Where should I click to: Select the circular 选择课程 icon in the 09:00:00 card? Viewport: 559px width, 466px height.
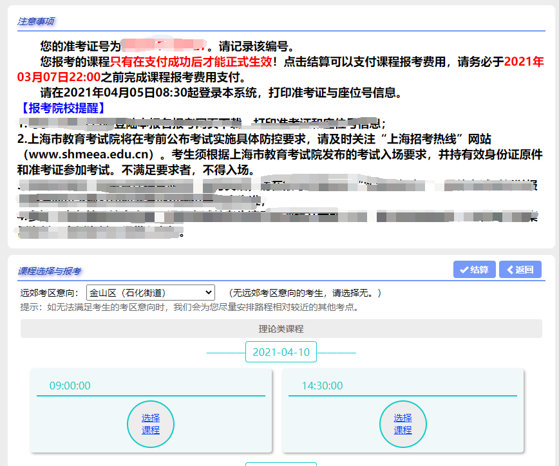150,424
